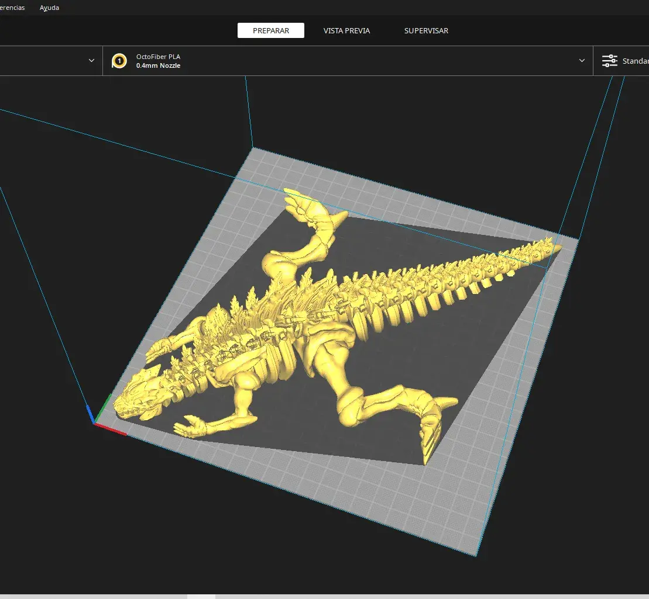Expand the printer selector chevron

click(91, 61)
